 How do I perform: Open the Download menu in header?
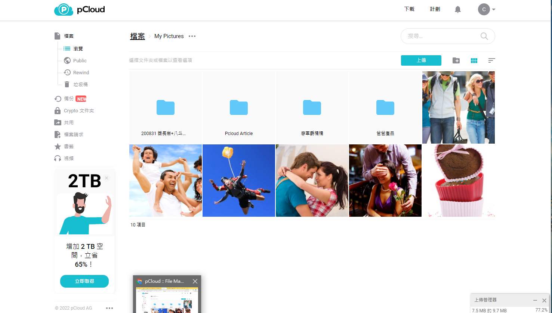coord(409,9)
